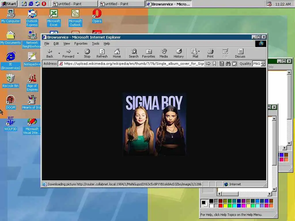The width and height of the screenshot is (295, 221).
Task: Expand the Back button history dropdown arrow
Action: click(59, 53)
